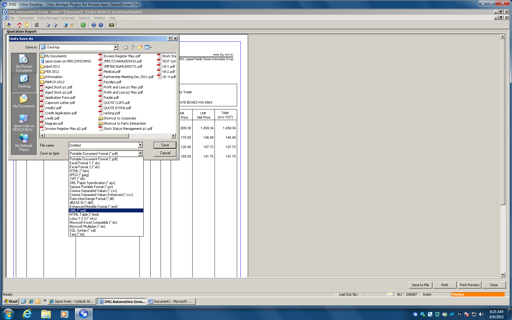Click the second grey arrow toolbar icon

point(55,25)
